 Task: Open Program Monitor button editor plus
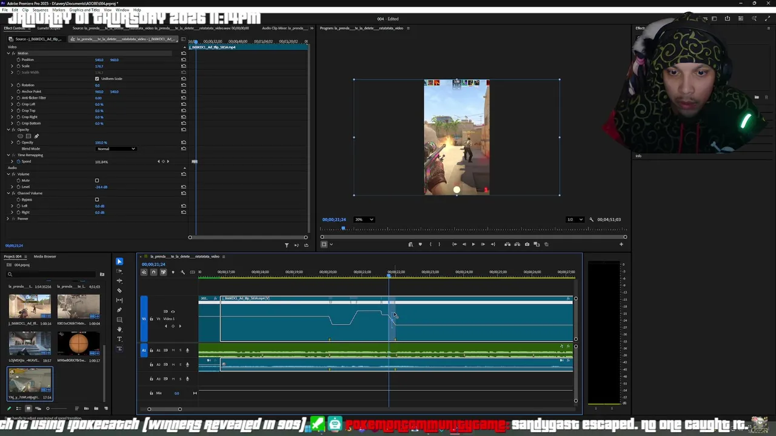(x=621, y=244)
